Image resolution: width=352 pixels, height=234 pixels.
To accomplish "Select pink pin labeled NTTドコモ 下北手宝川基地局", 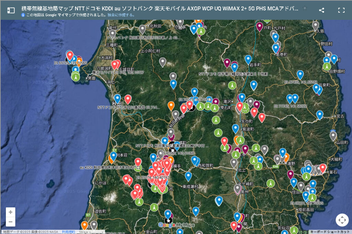I will pos(128,99).
